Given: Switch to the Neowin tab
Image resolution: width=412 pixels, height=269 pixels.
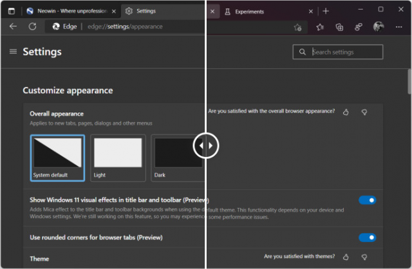Looking at the screenshot, I should pos(72,11).
